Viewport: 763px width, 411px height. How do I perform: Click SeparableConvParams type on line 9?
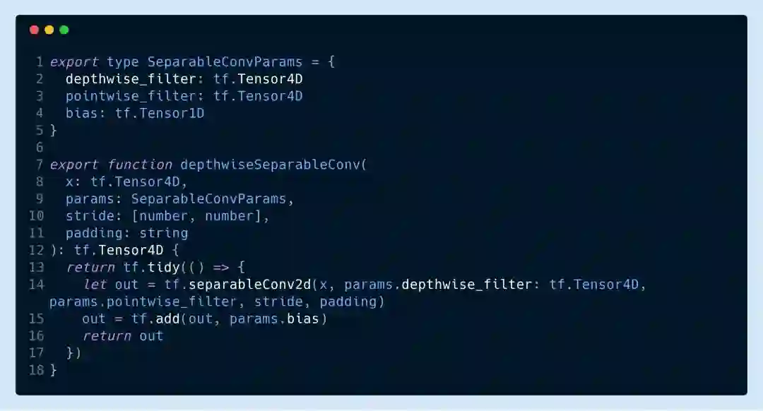pos(208,199)
